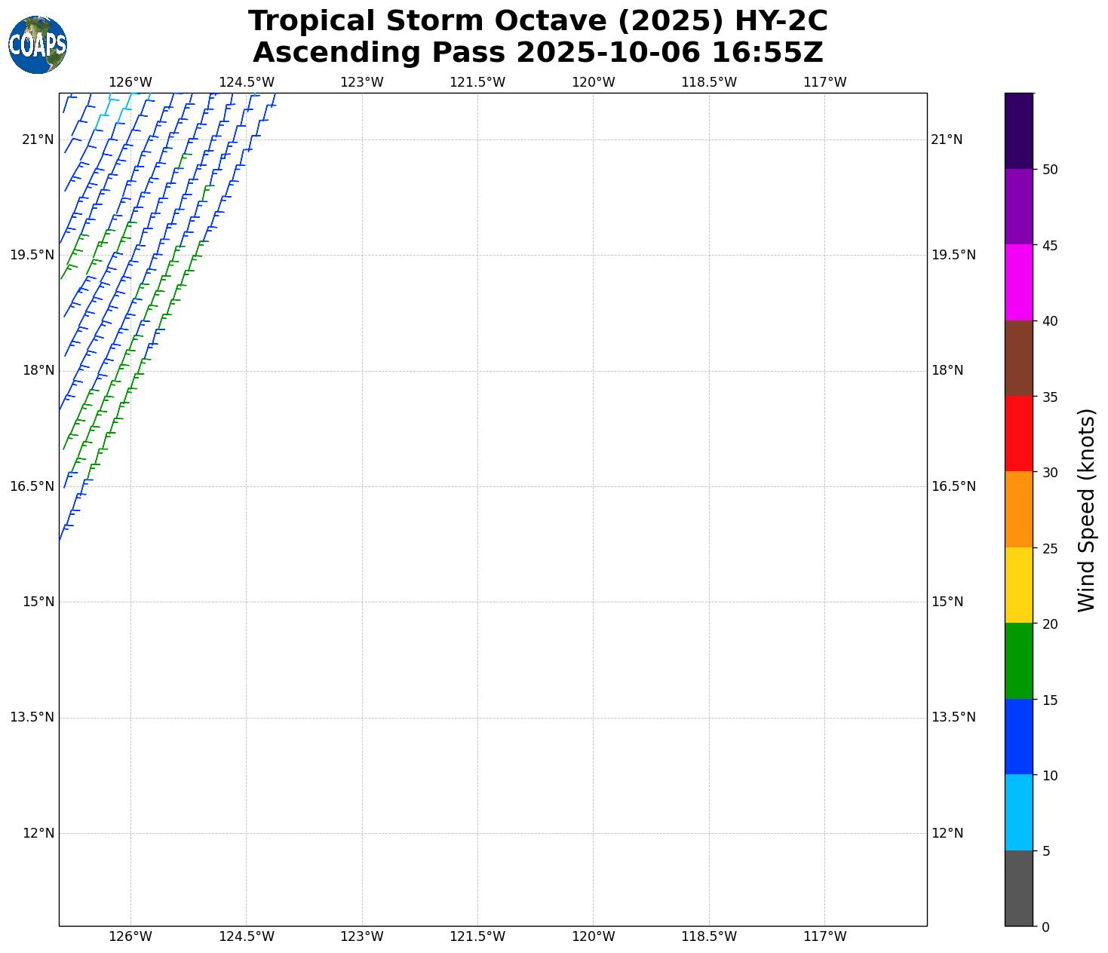Click the 15°N label on the right axis
This screenshot has width=1108, height=953.
947,602
